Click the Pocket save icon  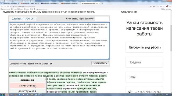[x=161, y=6]
